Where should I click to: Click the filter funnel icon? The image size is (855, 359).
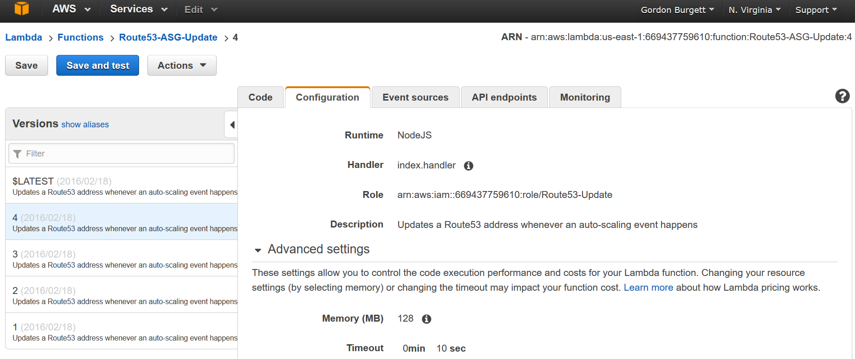(18, 154)
